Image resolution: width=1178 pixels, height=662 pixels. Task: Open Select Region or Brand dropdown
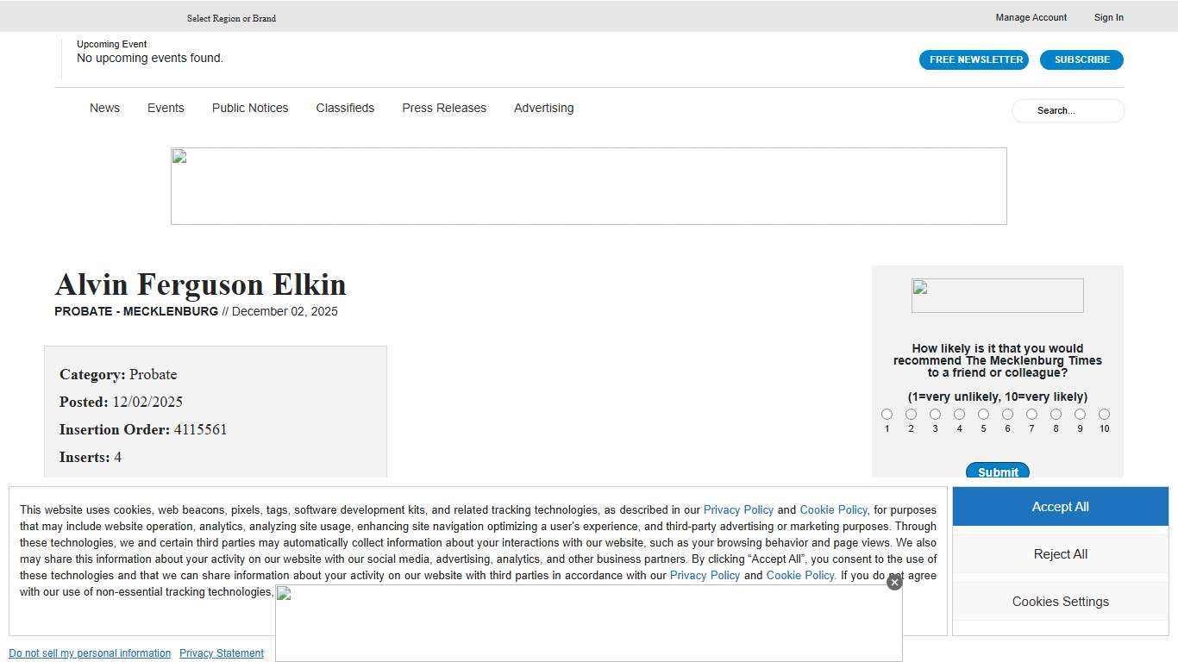[231, 18]
